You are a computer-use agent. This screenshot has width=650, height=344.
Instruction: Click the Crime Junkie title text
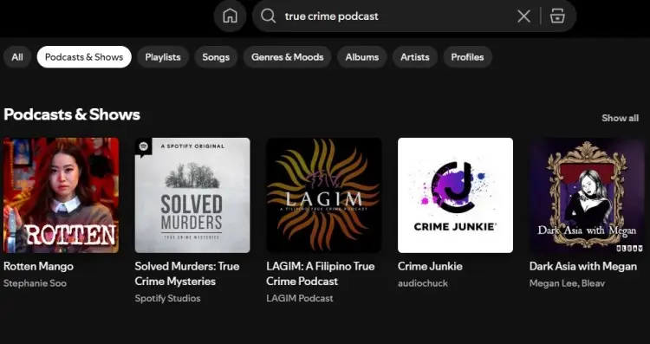[x=430, y=267]
